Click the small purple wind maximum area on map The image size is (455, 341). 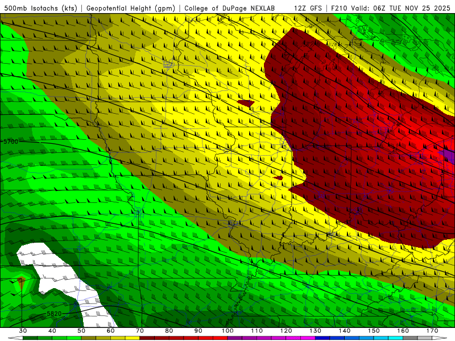pyautogui.click(x=449, y=155)
